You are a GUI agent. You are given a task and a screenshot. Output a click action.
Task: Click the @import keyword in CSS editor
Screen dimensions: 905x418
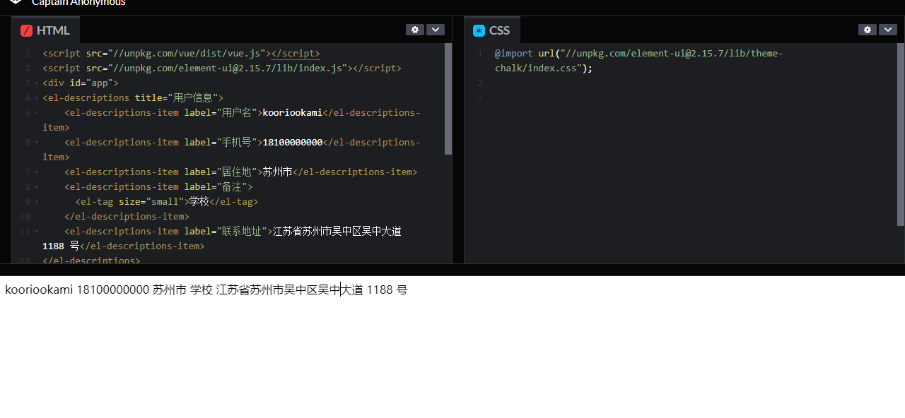point(514,54)
